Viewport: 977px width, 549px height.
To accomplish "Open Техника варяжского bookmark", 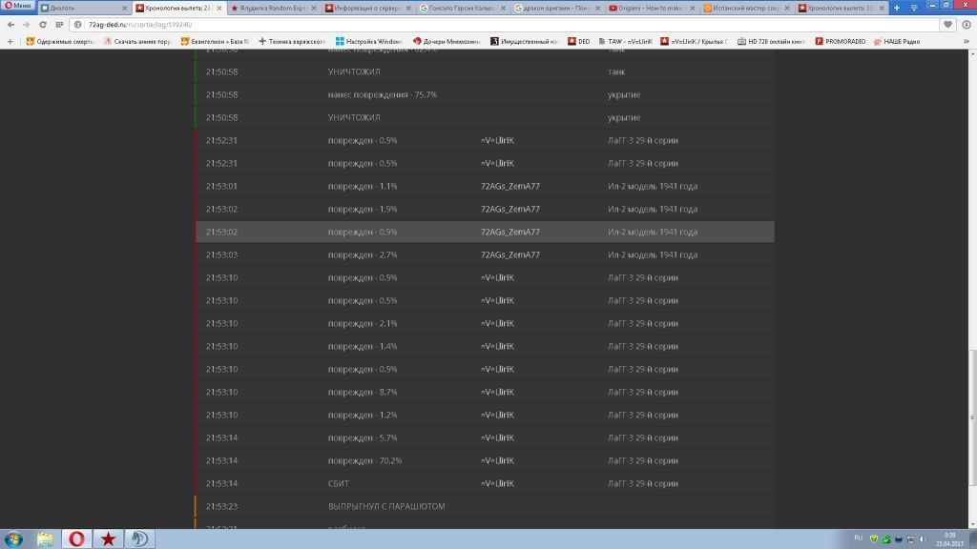I will click(x=292, y=41).
